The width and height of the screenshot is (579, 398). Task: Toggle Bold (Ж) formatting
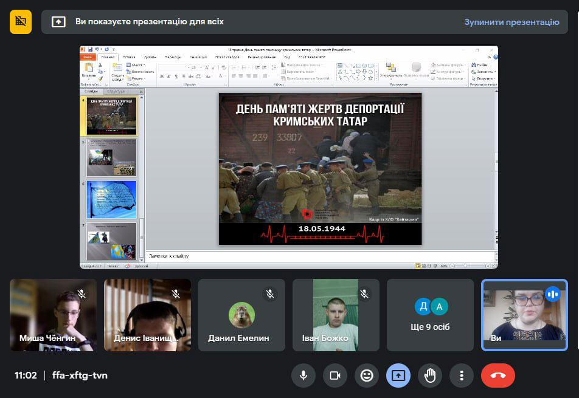pyautogui.click(x=162, y=77)
